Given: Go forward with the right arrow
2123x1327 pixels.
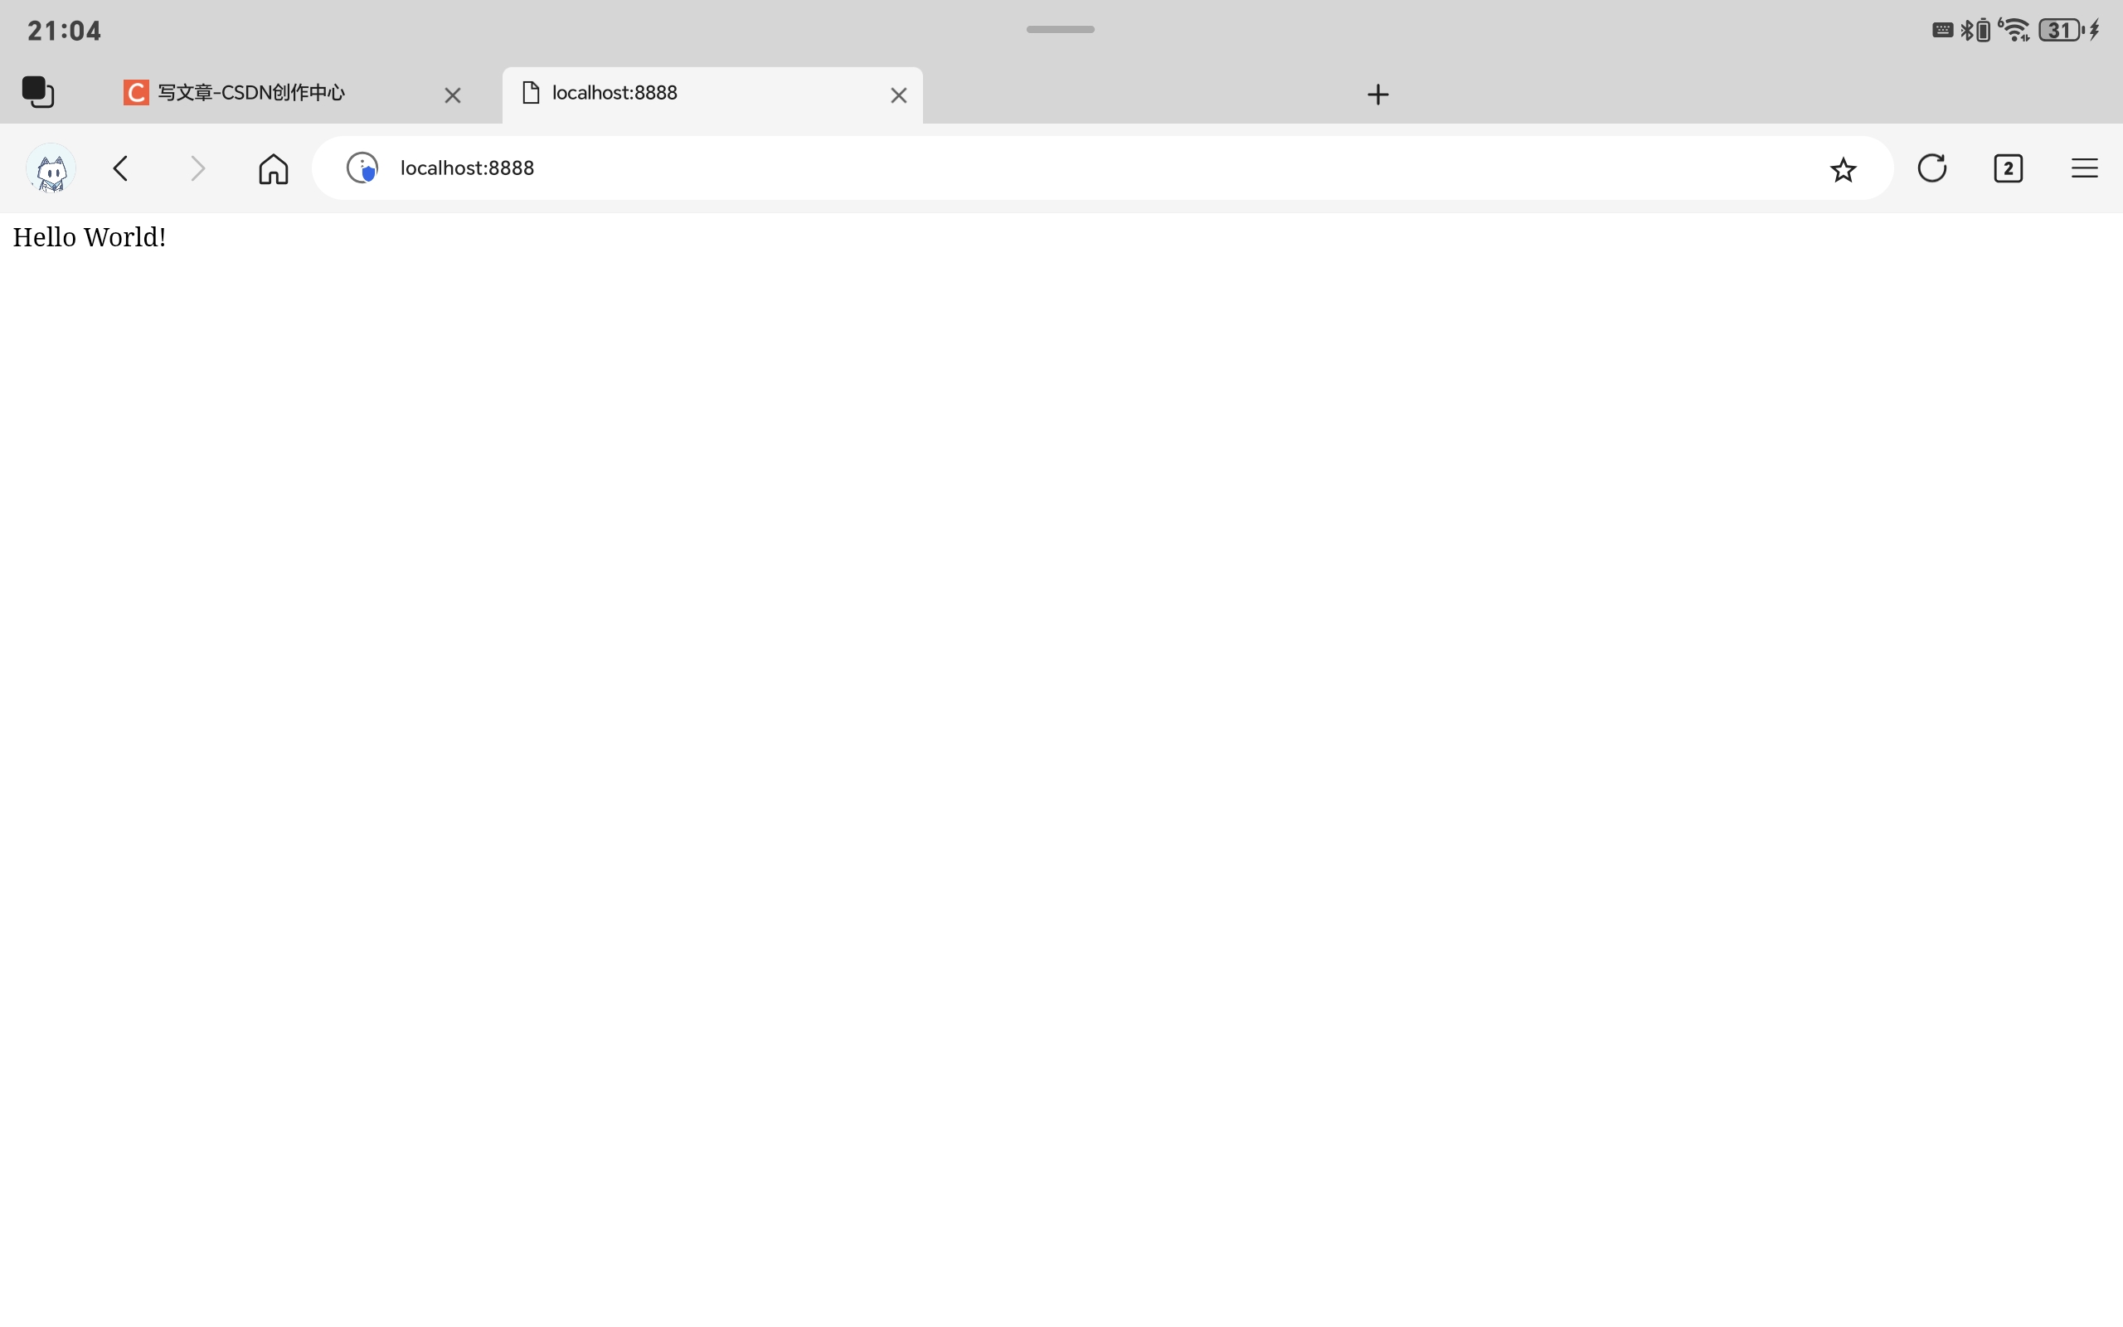Looking at the screenshot, I should coord(197,168).
